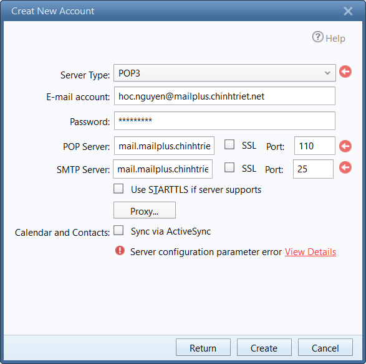Focus the POP Server address field
Screen dimensions: 366x364
point(164,146)
